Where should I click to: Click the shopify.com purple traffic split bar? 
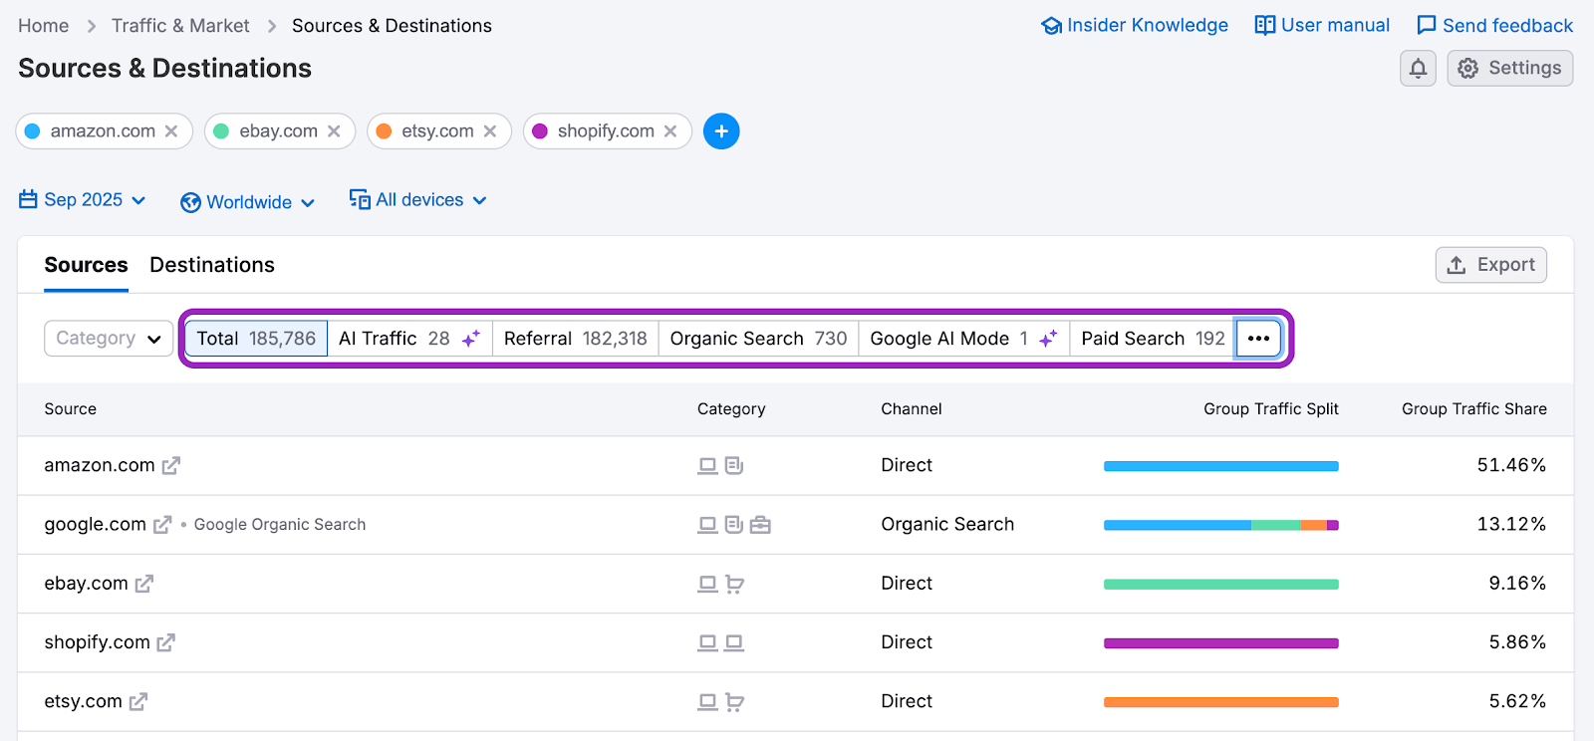point(1221,643)
